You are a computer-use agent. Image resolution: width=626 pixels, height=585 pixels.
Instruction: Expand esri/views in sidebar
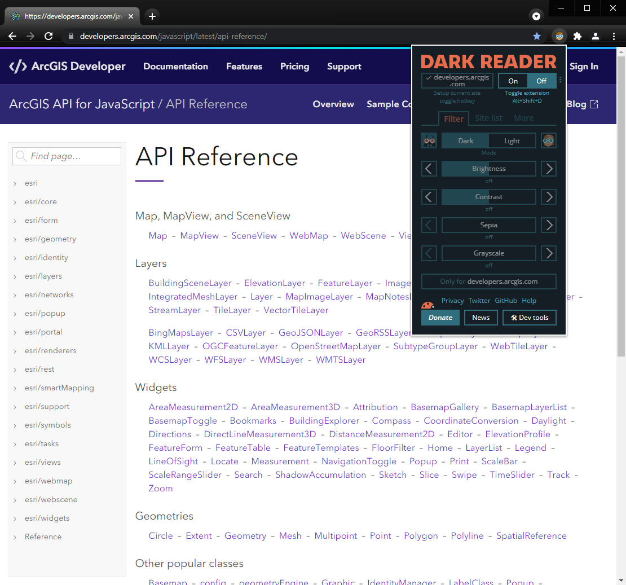(x=15, y=463)
